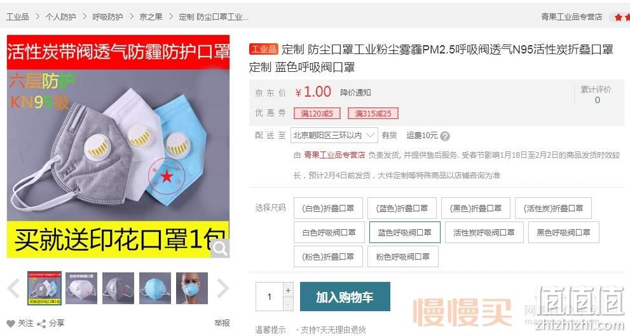Click 降价通知 price drop alert

(x=355, y=92)
